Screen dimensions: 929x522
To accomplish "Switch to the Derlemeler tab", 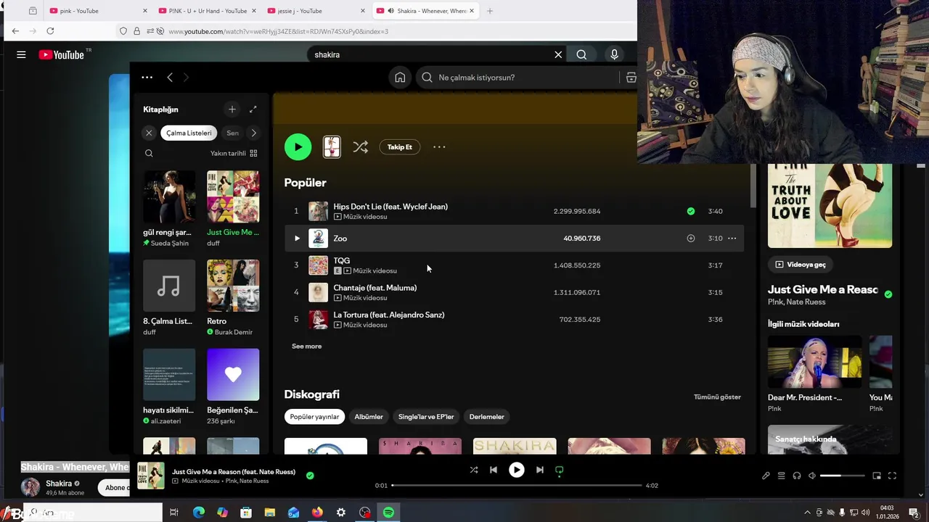I will tap(486, 417).
